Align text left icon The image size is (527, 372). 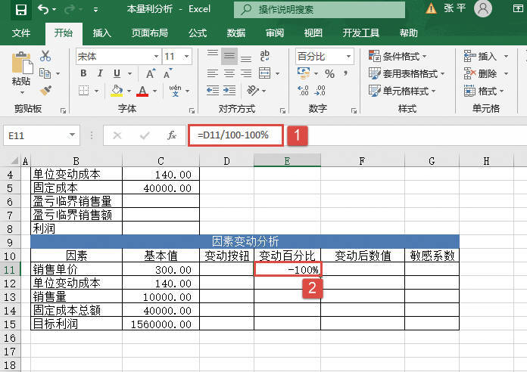coord(213,73)
